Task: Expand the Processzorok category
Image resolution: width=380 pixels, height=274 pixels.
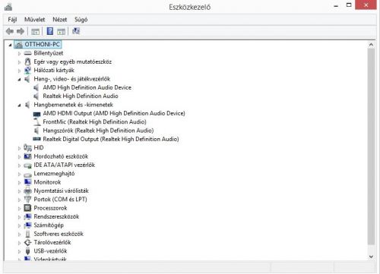Action: 19,209
